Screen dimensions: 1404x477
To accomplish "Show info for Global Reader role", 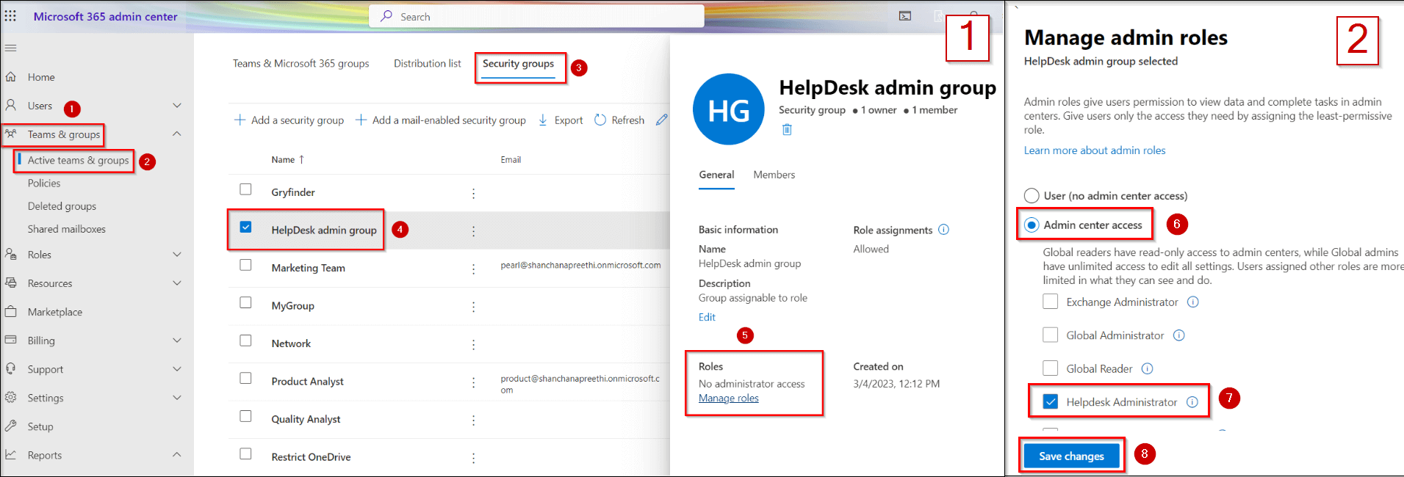I will click(1148, 368).
